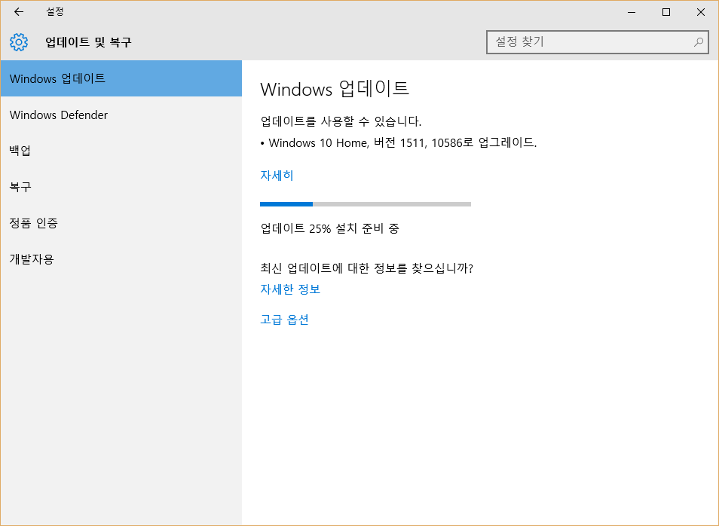The image size is (719, 526).
Task: Focus the 설정 찾기 search field
Action: coord(598,42)
